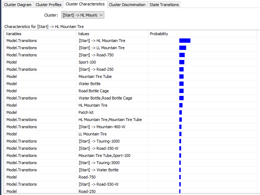The height and width of the screenshot is (195, 260).
Task: Click the probability bar for '[Start] -> HL Mountain Tire'
Action: [185, 41]
